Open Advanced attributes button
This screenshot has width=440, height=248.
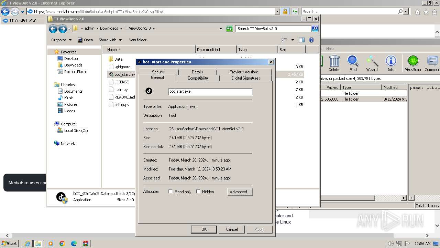tap(240, 192)
